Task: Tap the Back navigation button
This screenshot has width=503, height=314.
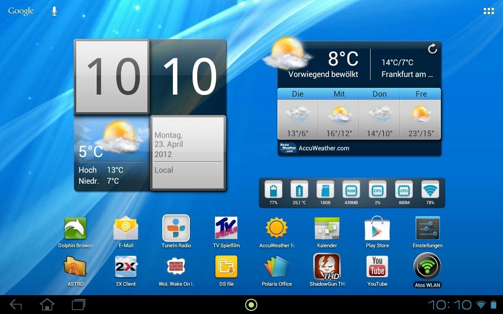Action: (x=16, y=305)
